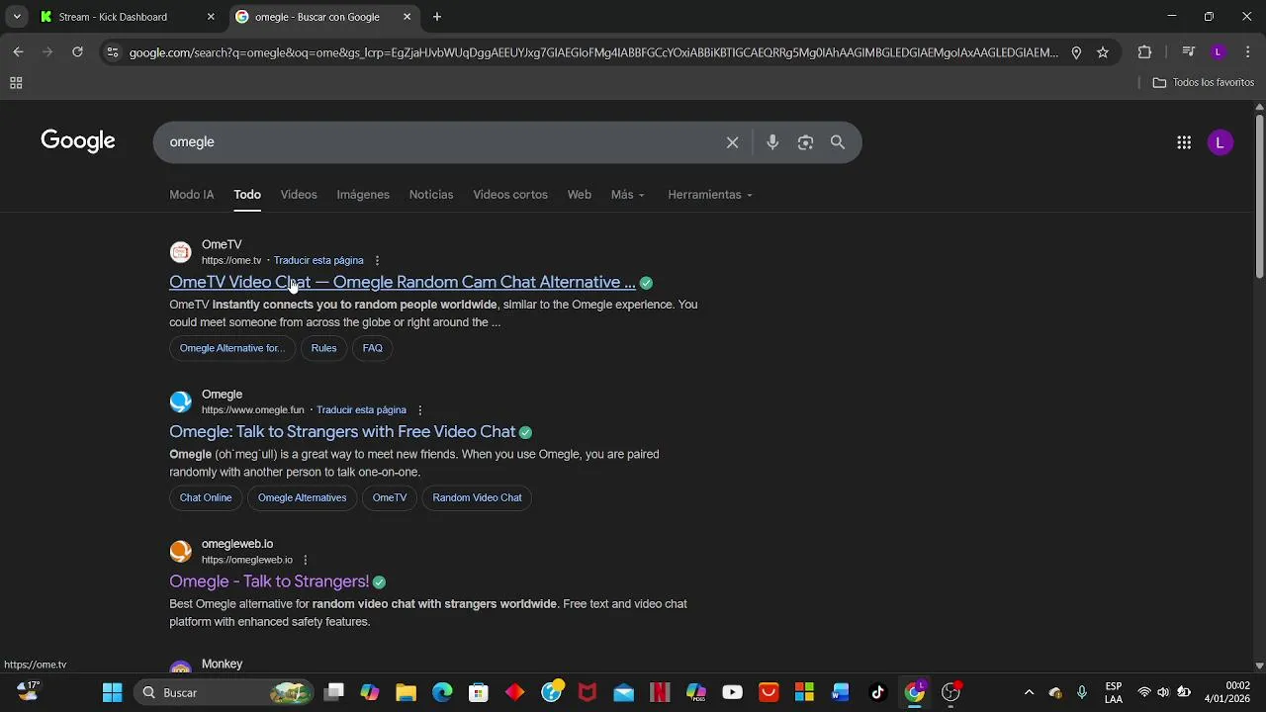Viewport: 1266px width, 712px height.
Task: Open the OmeTV Video Chat result link
Action: pyautogui.click(x=403, y=283)
